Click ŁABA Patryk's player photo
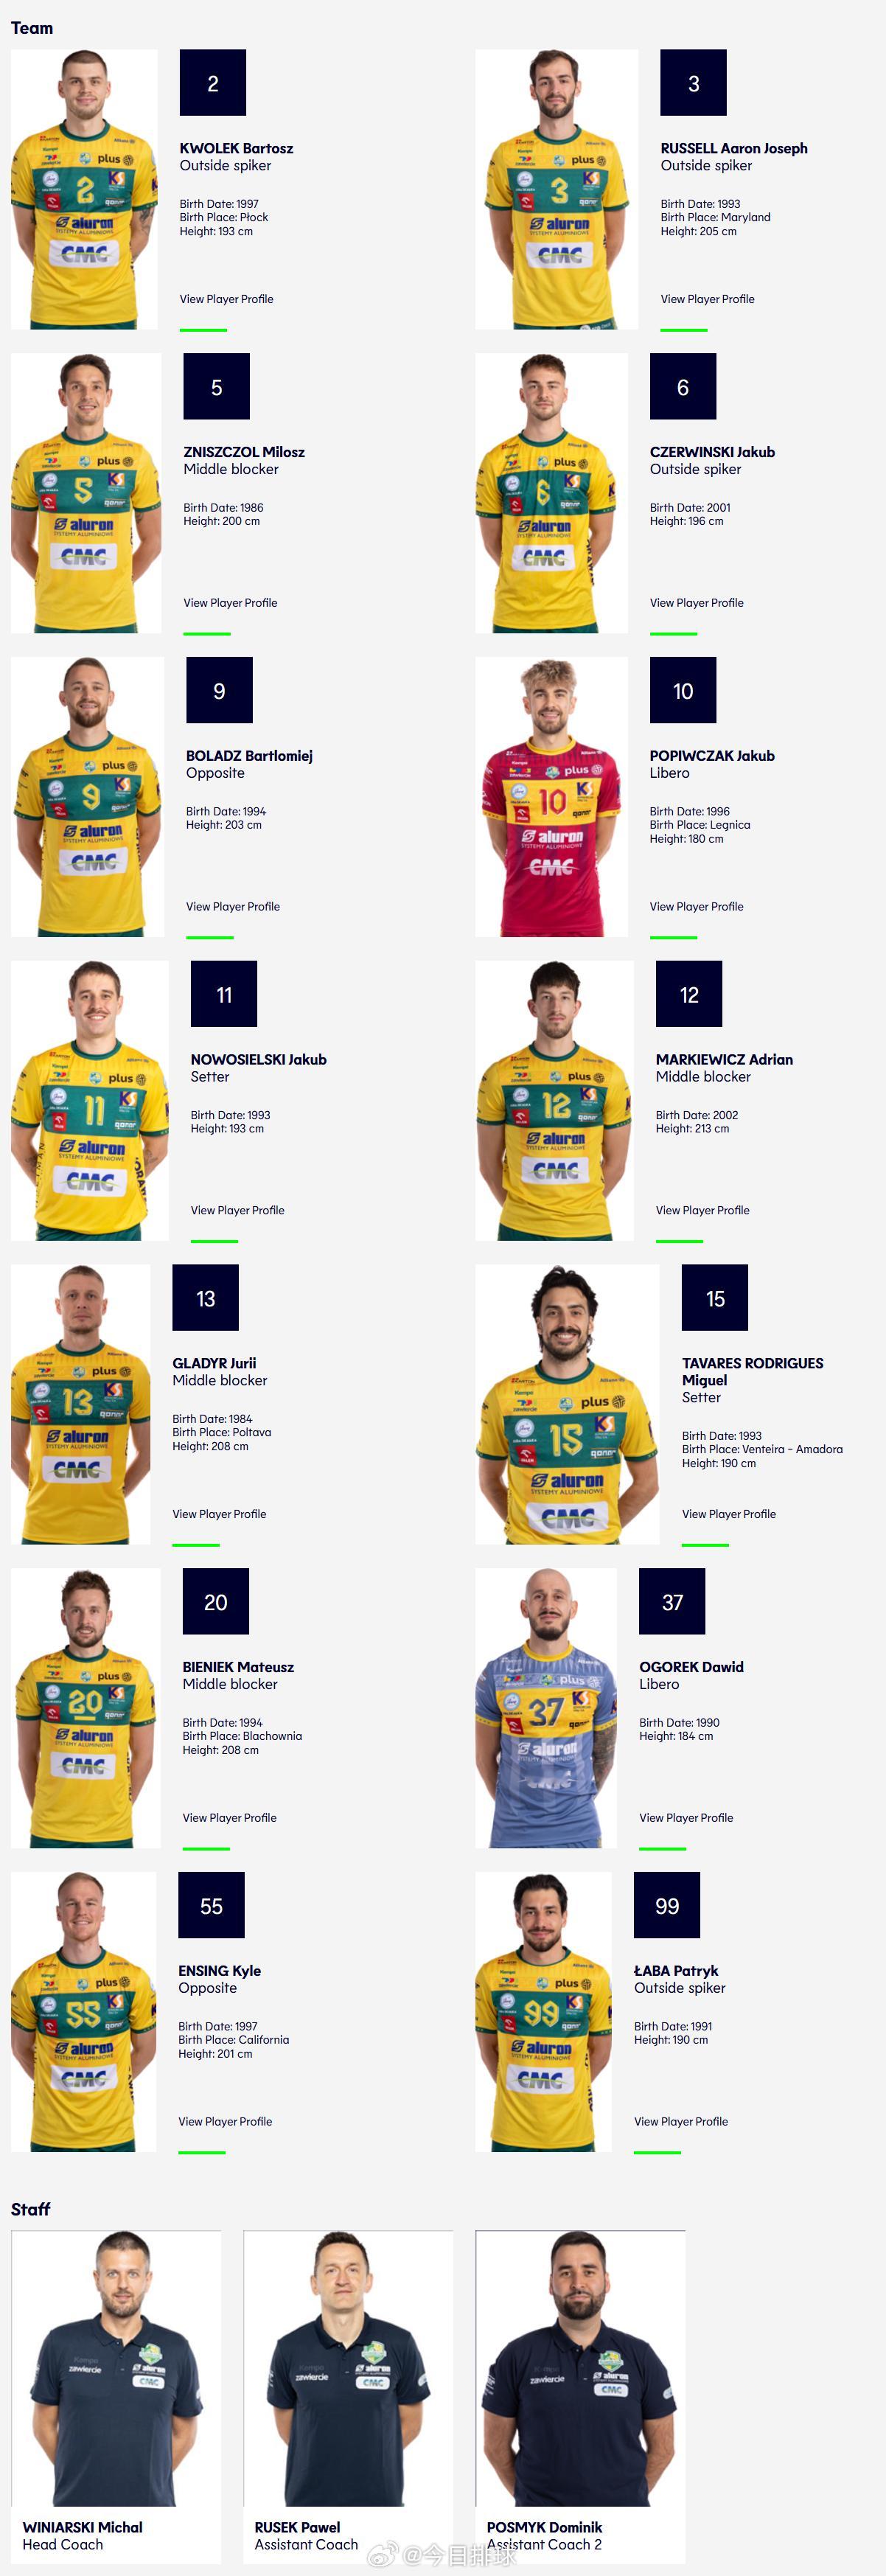This screenshot has width=886, height=2576. pyautogui.click(x=543, y=2012)
